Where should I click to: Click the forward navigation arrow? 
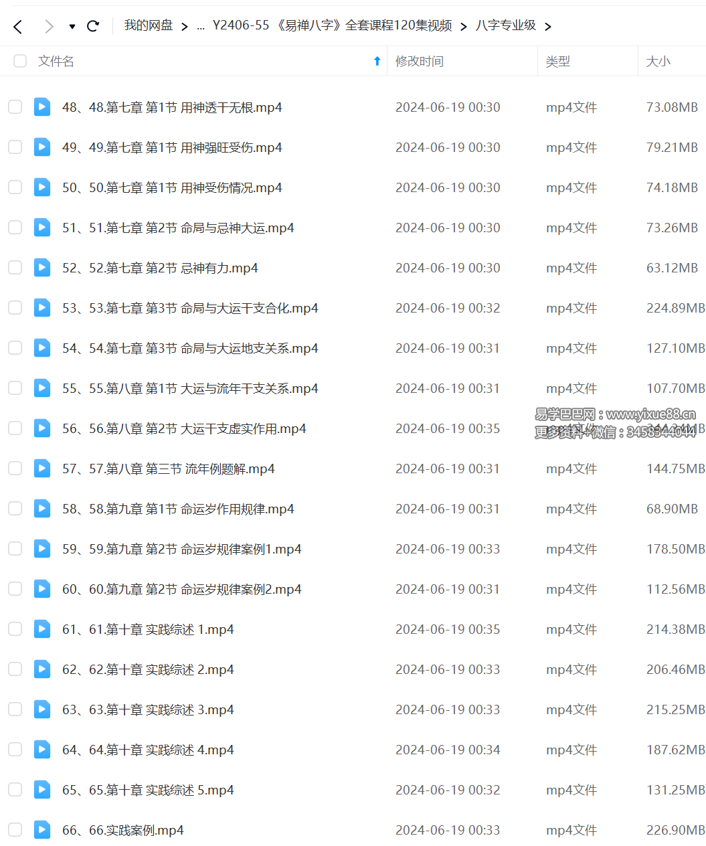[x=48, y=27]
